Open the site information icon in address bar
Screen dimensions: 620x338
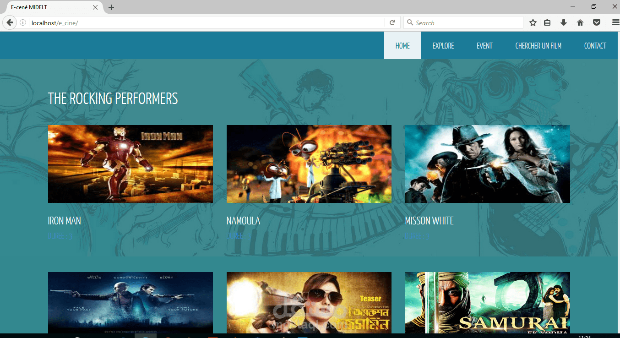click(x=23, y=23)
